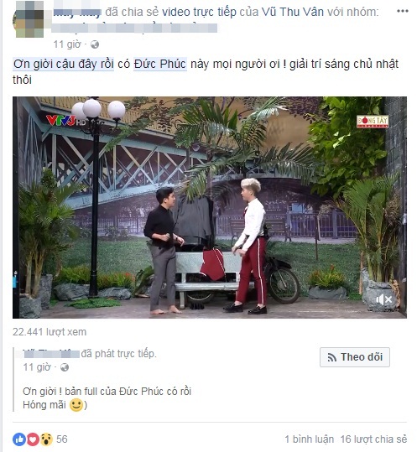Click the '11 giờ' timestamp of top post
417x452 pixels.
click(67, 44)
